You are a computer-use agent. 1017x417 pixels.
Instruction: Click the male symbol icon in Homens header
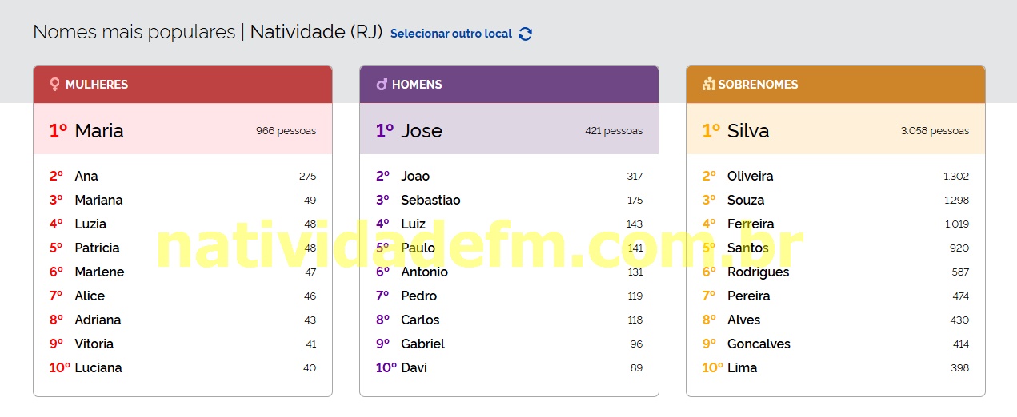pos(382,84)
